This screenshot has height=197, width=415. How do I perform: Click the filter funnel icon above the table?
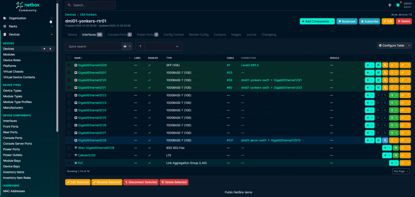coord(140,47)
